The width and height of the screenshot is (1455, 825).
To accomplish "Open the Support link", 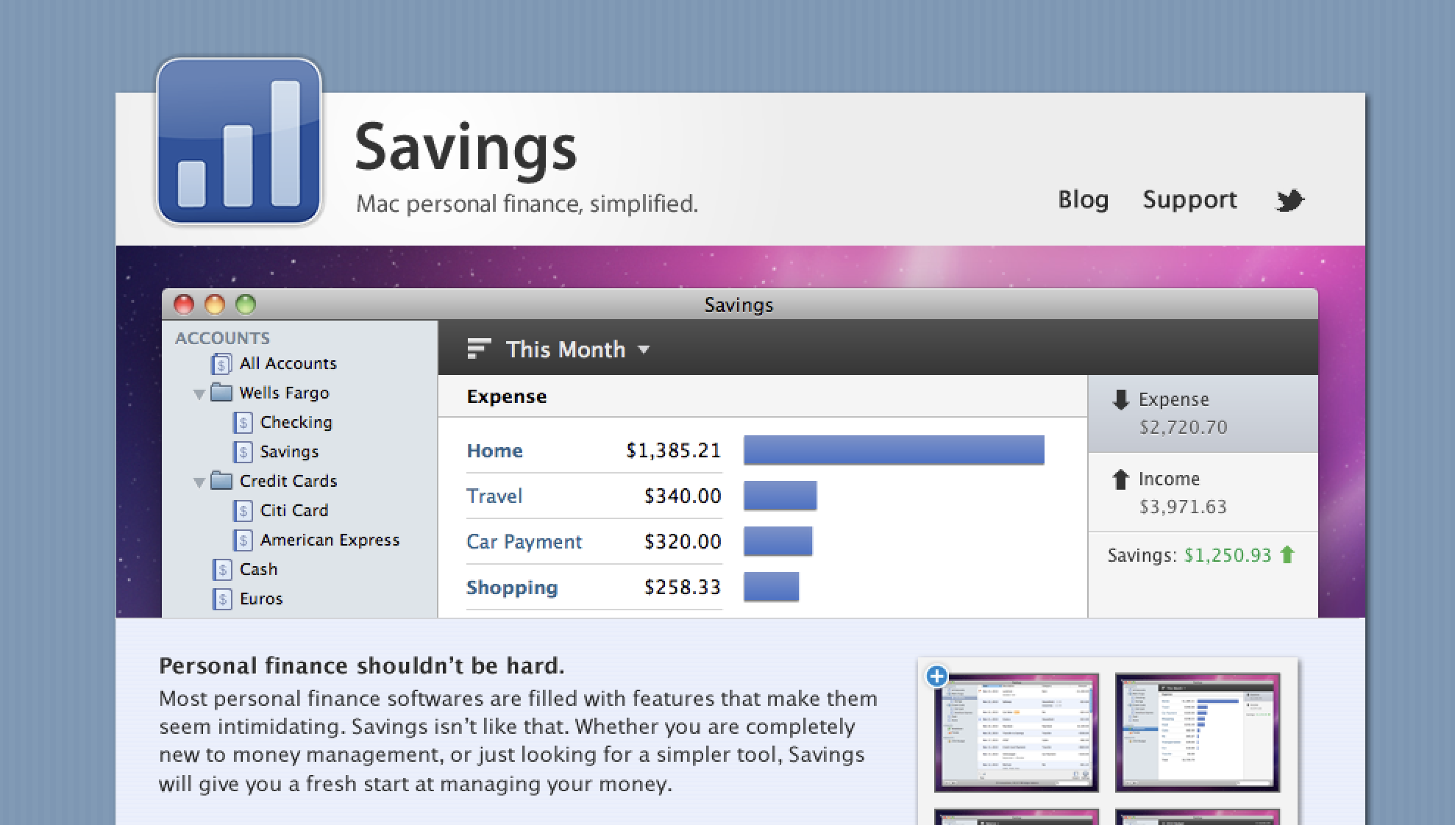I will (x=1189, y=199).
